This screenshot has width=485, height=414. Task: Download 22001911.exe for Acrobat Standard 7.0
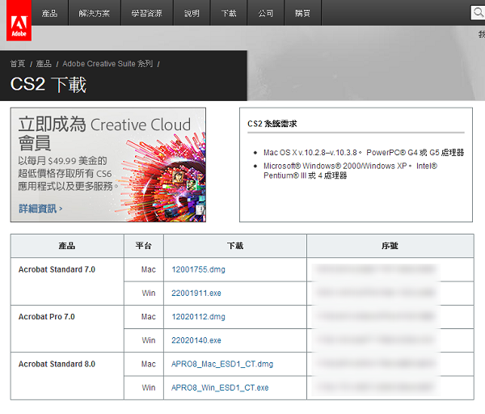click(196, 293)
